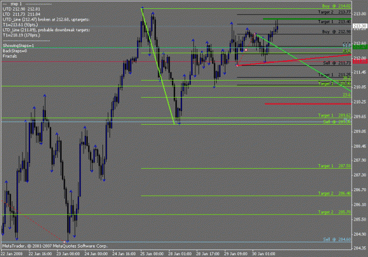Image resolution: width=368 pixels, height=257 pixels.
Task: Select the 'Target 1 209.62' label
Action: pos(334,115)
